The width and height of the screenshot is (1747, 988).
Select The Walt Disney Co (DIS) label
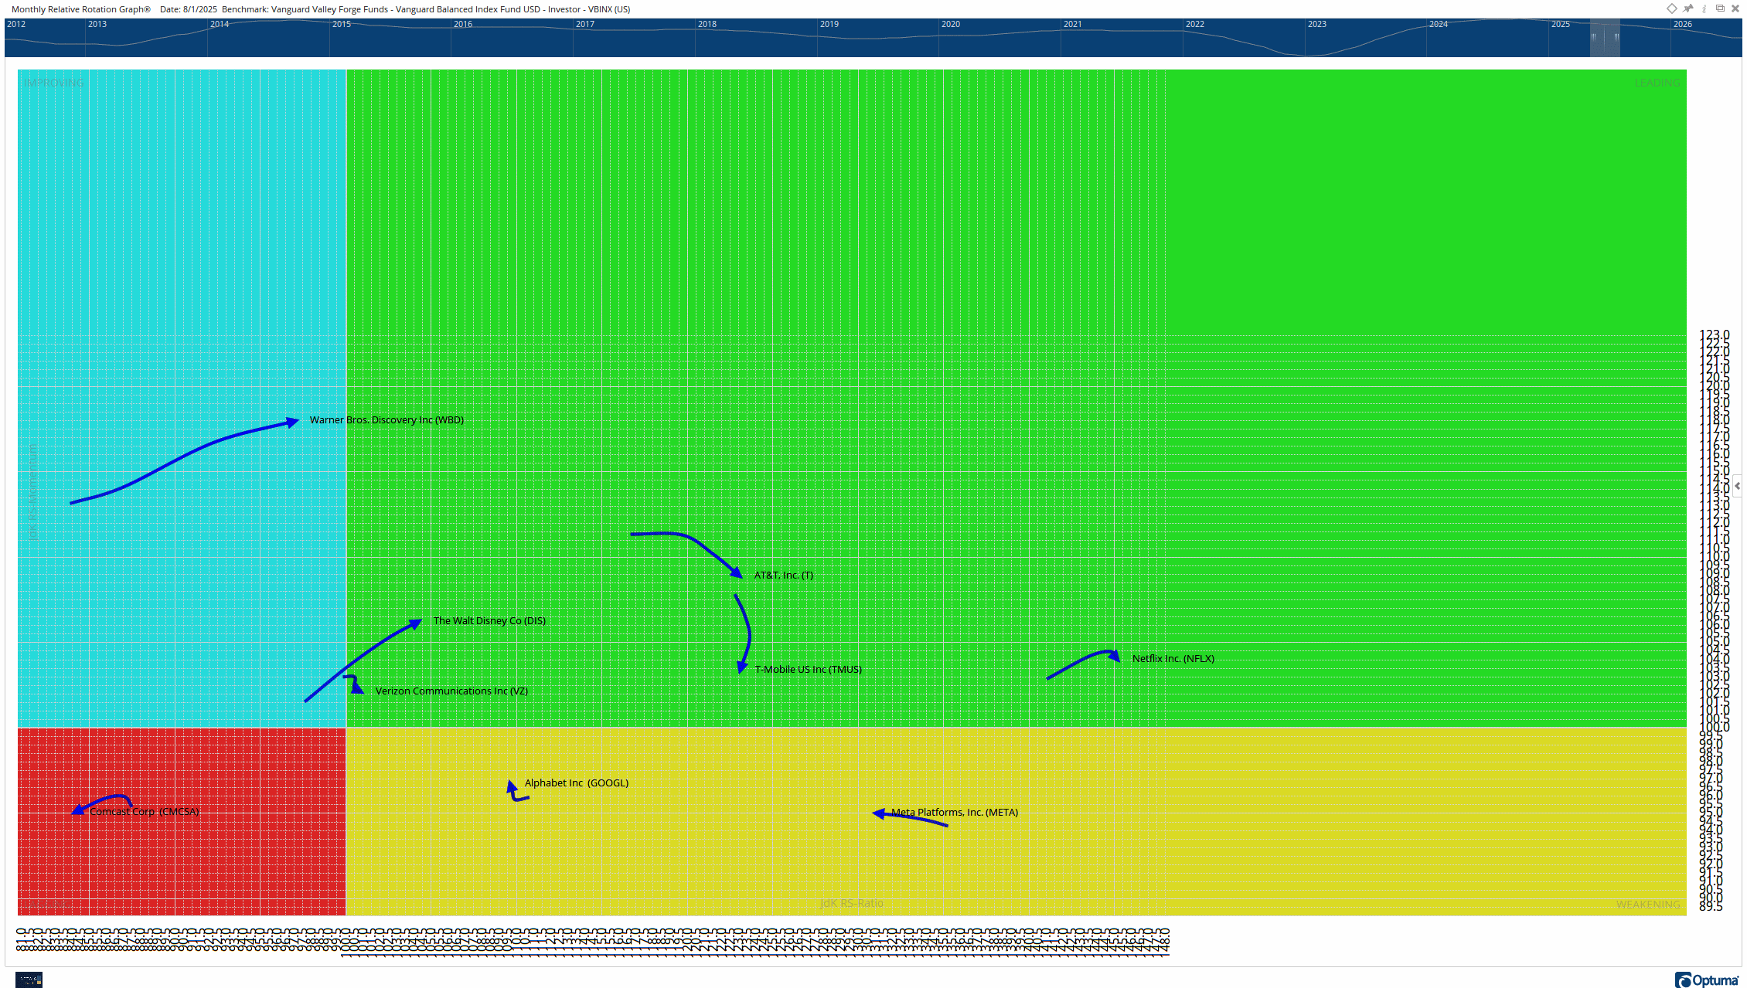point(489,621)
